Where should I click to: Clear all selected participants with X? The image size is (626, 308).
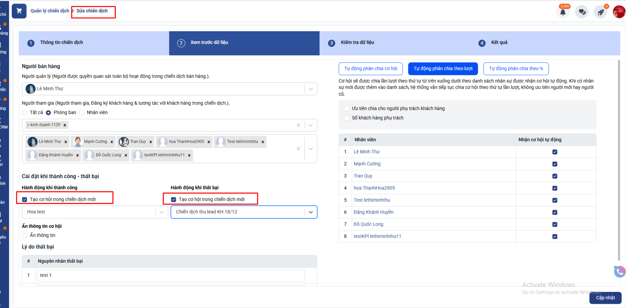(x=298, y=149)
